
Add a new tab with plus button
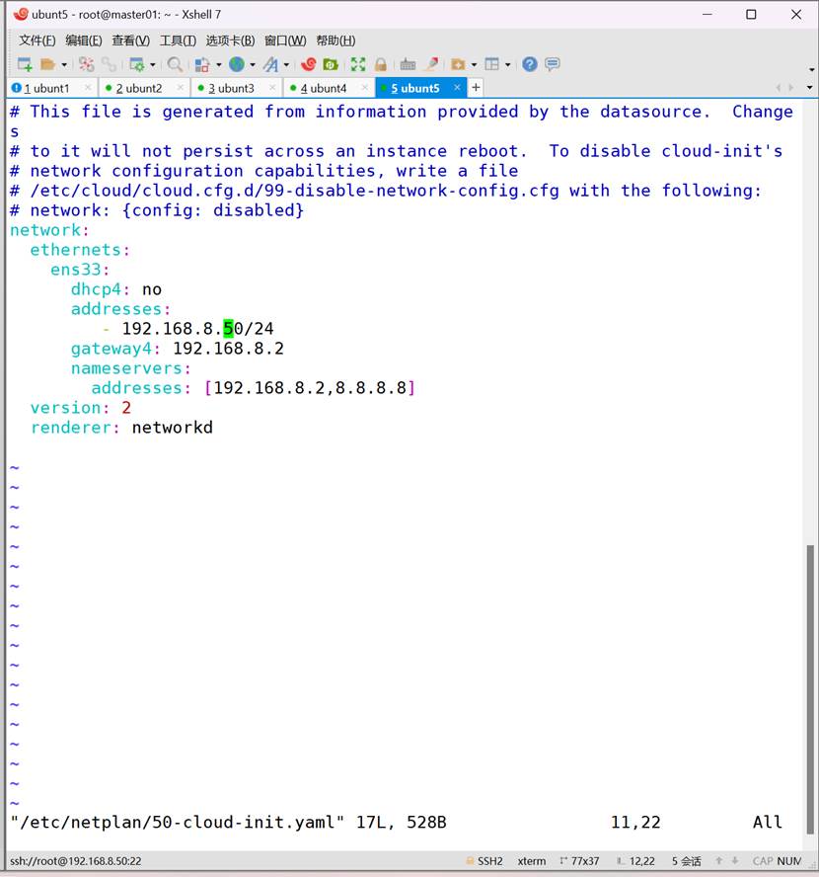pos(476,87)
